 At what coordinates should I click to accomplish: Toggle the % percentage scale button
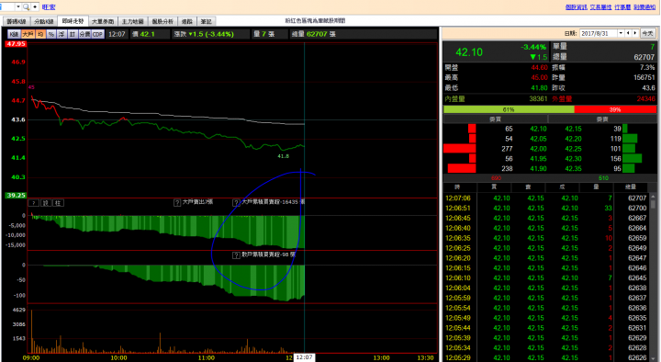pos(51,34)
